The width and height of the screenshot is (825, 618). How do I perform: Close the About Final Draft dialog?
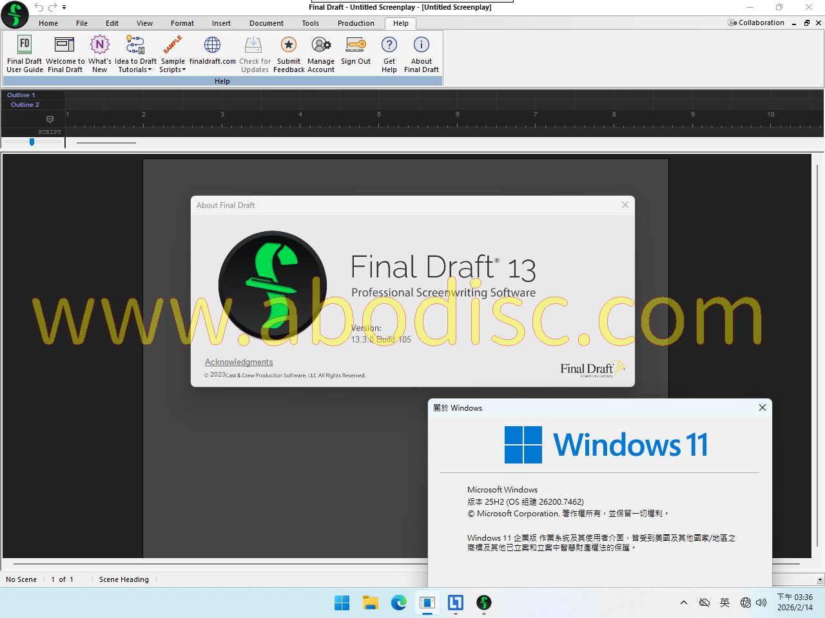[625, 205]
